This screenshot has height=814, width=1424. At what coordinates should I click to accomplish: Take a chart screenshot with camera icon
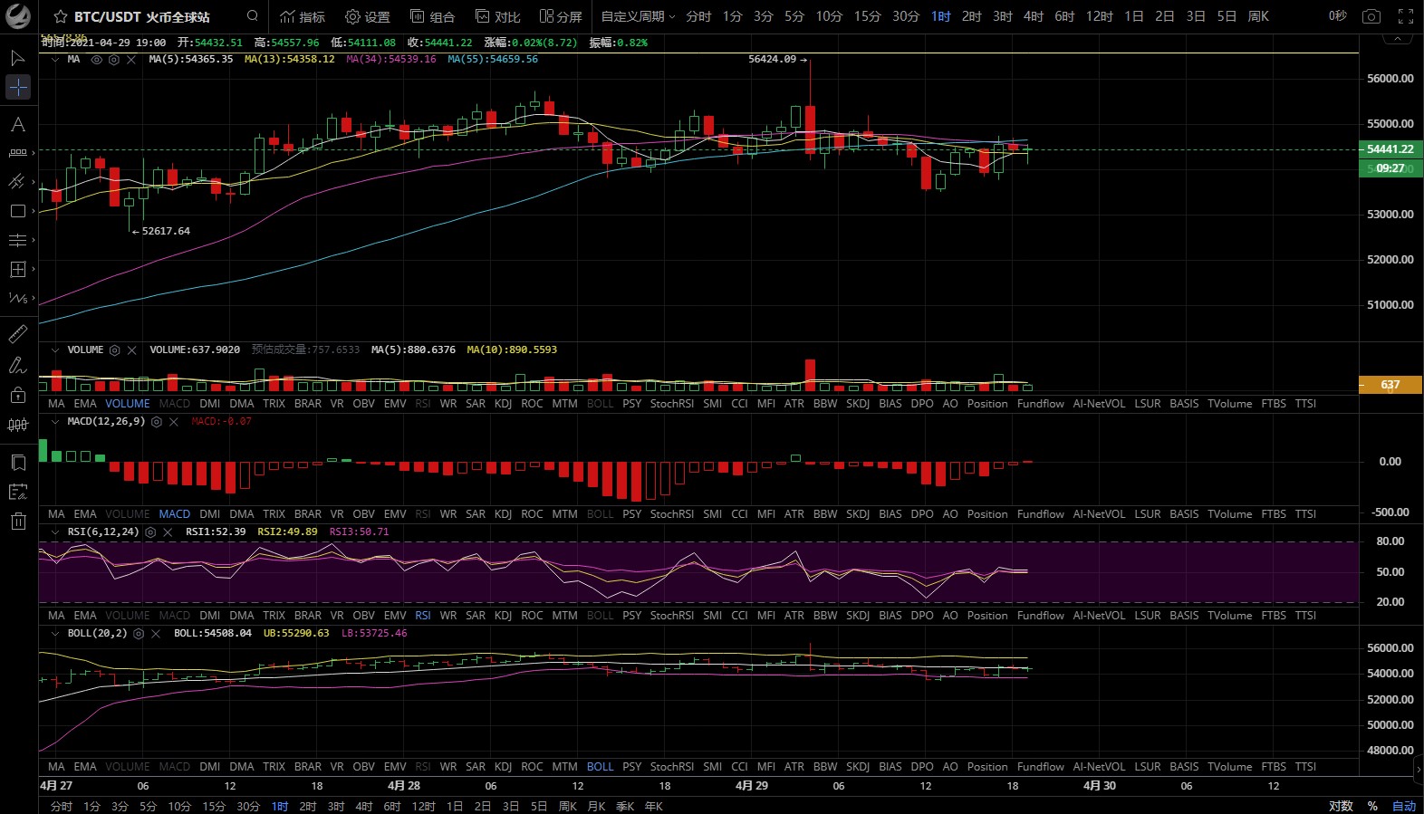(x=1371, y=16)
